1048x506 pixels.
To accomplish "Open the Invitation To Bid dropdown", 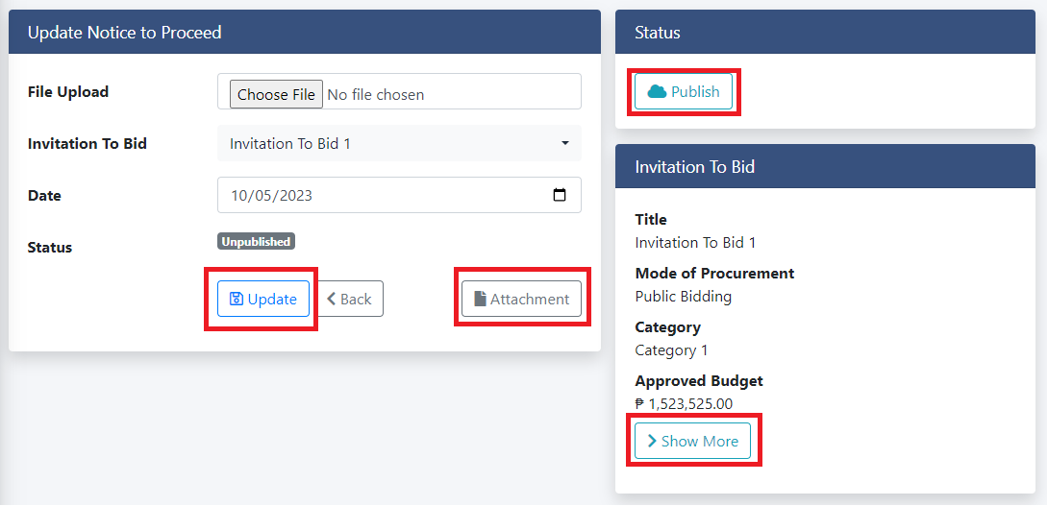I will [x=399, y=143].
